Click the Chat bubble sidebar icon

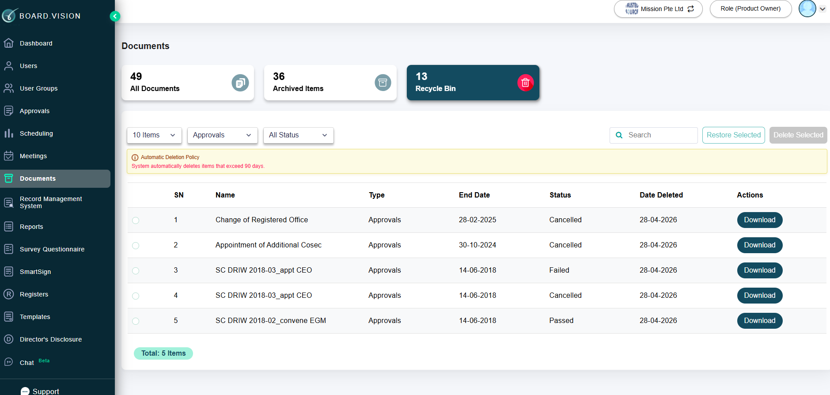tap(8, 362)
